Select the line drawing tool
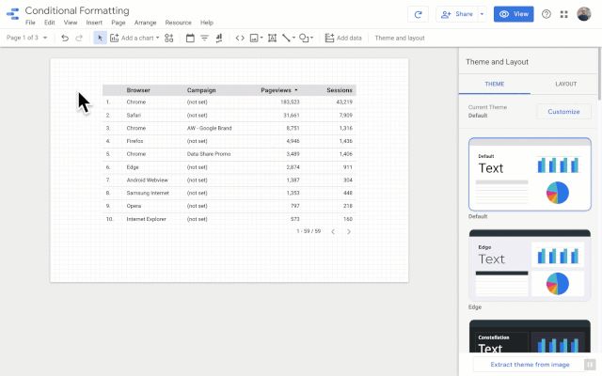Image resolution: width=602 pixels, height=376 pixels. pyautogui.click(x=286, y=38)
